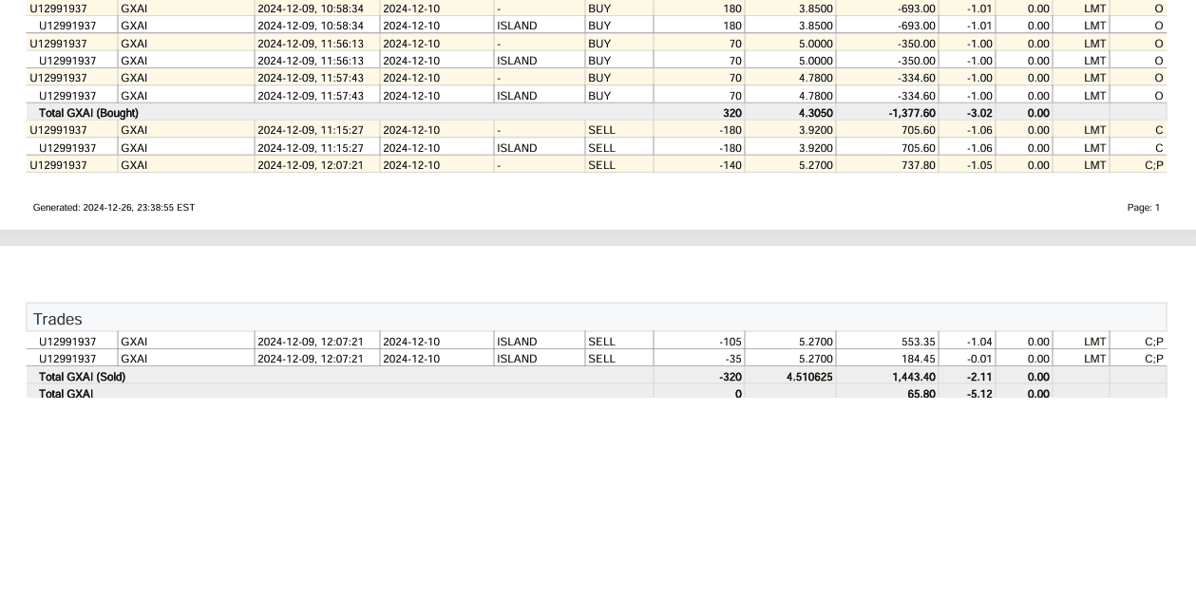Select bought total commission -3.02
Image resolution: width=1196 pixels, height=615 pixels.
979,113
